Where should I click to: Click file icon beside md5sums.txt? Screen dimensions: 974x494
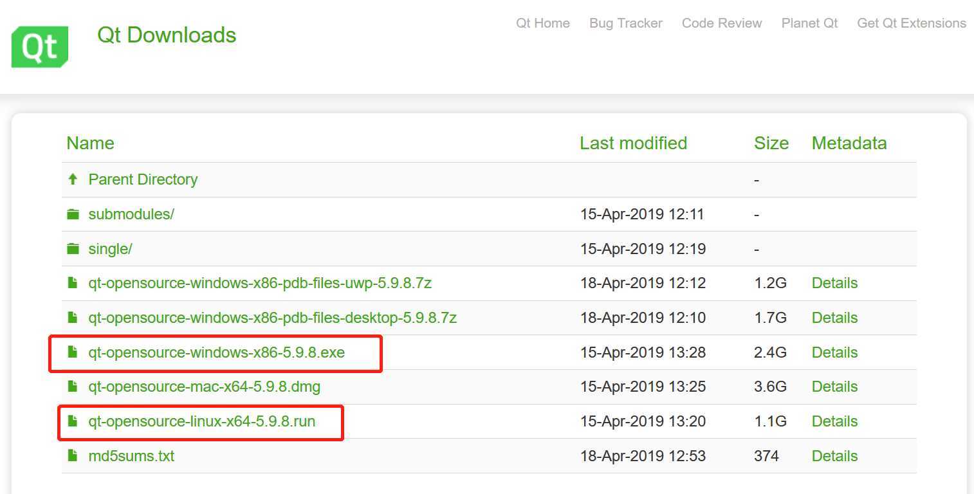click(73, 456)
